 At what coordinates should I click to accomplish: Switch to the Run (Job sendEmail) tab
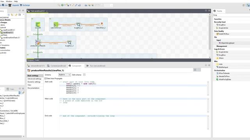coord(96,66)
